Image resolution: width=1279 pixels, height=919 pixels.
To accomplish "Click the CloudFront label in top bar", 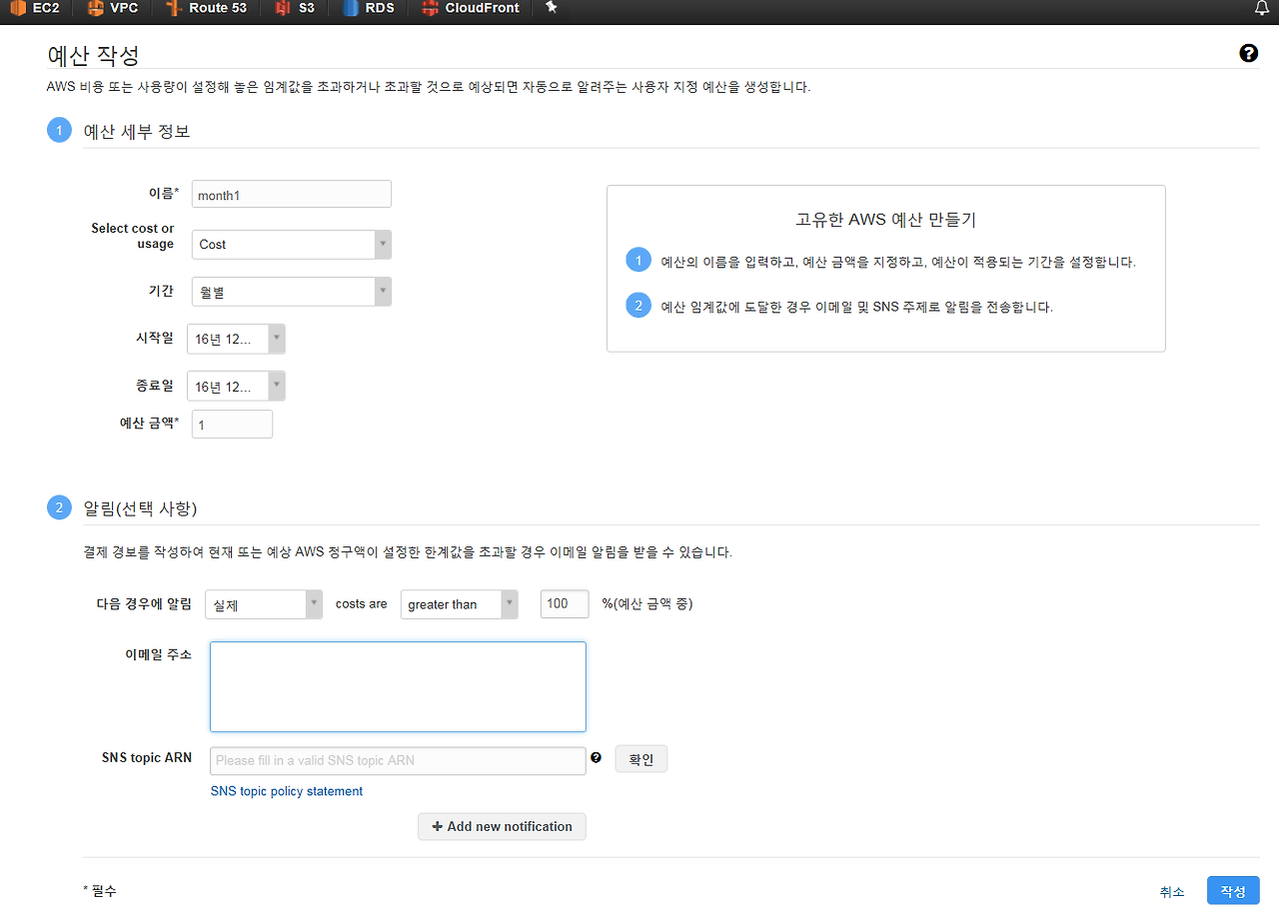I will coord(482,8).
